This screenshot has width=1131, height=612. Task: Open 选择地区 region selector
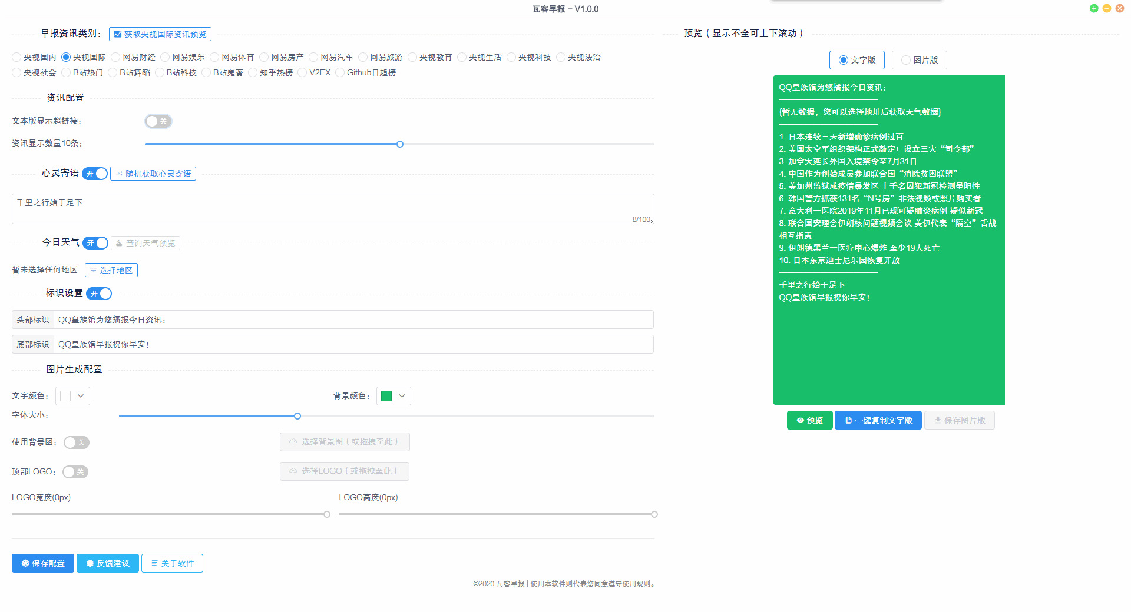(111, 270)
